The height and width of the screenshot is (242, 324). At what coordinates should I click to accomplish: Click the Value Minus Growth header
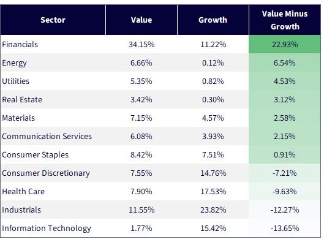(x=285, y=20)
